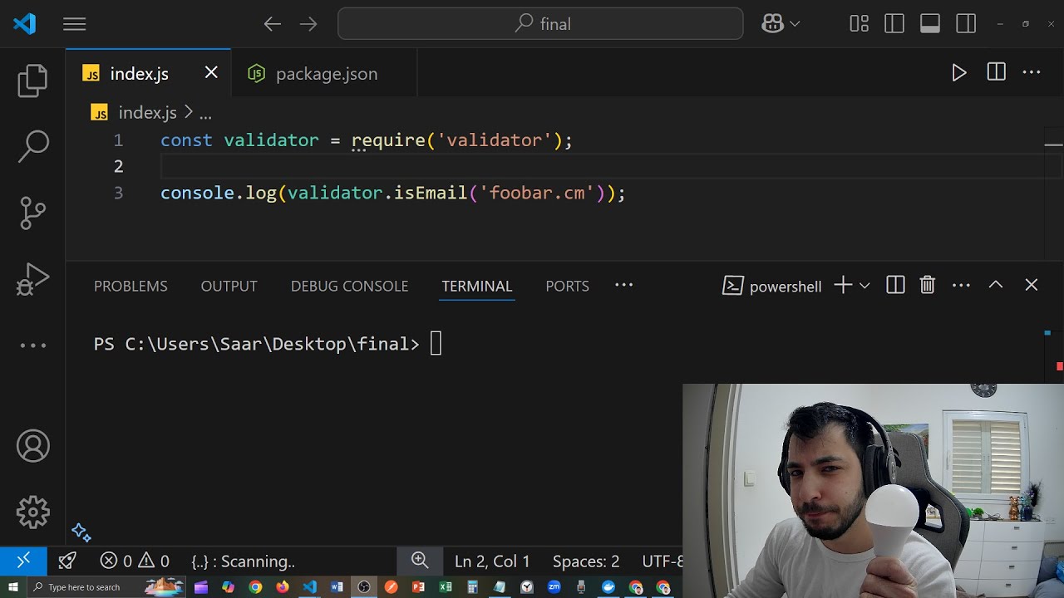Click the sparkle AI icon above status bar

pyautogui.click(x=81, y=532)
